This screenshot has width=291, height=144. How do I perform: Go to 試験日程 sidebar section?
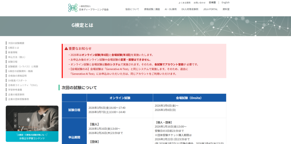coord(13,62)
